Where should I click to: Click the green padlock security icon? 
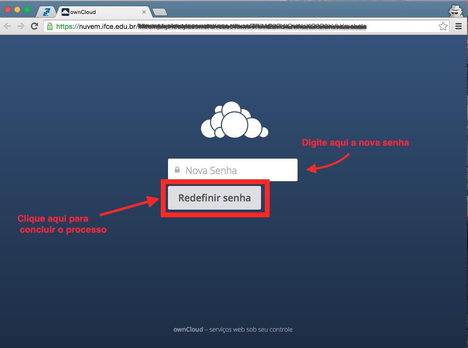50,26
